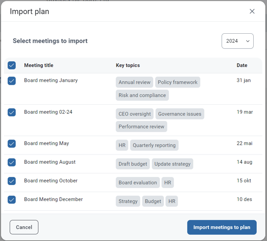
Task: Deselect Board meeting May checkbox
Action: click(12, 144)
